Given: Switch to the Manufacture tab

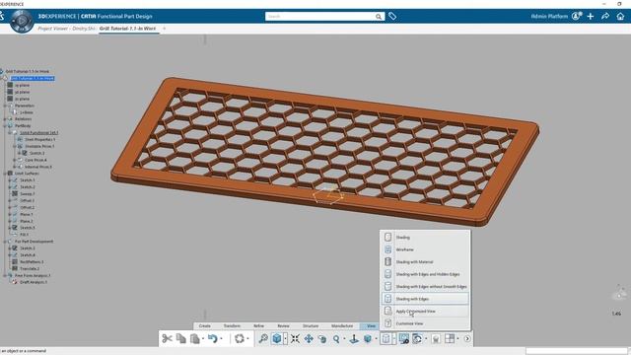Looking at the screenshot, I should tap(342, 325).
